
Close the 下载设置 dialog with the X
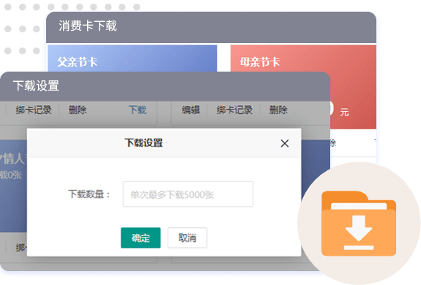(285, 143)
